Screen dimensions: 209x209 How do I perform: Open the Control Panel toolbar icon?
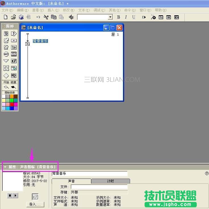tap(153, 17)
